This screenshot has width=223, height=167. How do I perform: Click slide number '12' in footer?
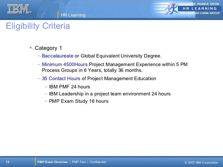coord(8,162)
